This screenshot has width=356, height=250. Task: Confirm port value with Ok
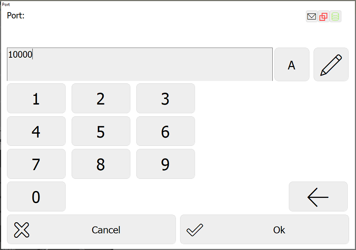264,229
